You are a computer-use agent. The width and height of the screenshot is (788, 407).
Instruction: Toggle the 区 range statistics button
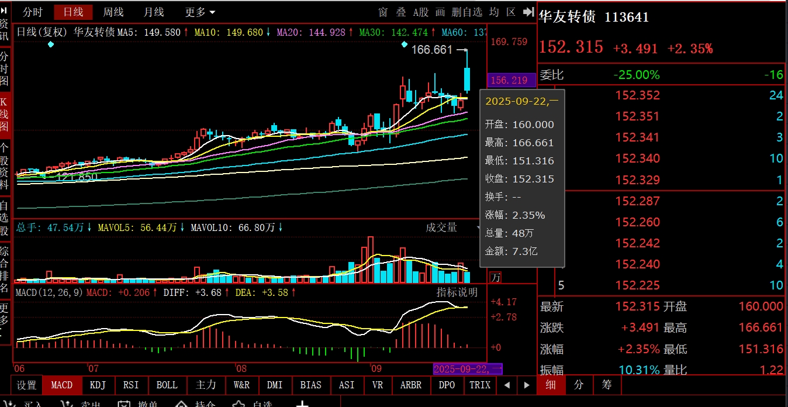click(x=511, y=12)
